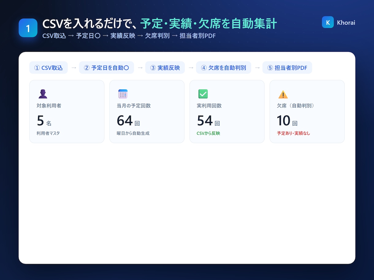Click the Khorai K logo icon
Image resolution: width=374 pixels, height=280 pixels.
[328, 22]
